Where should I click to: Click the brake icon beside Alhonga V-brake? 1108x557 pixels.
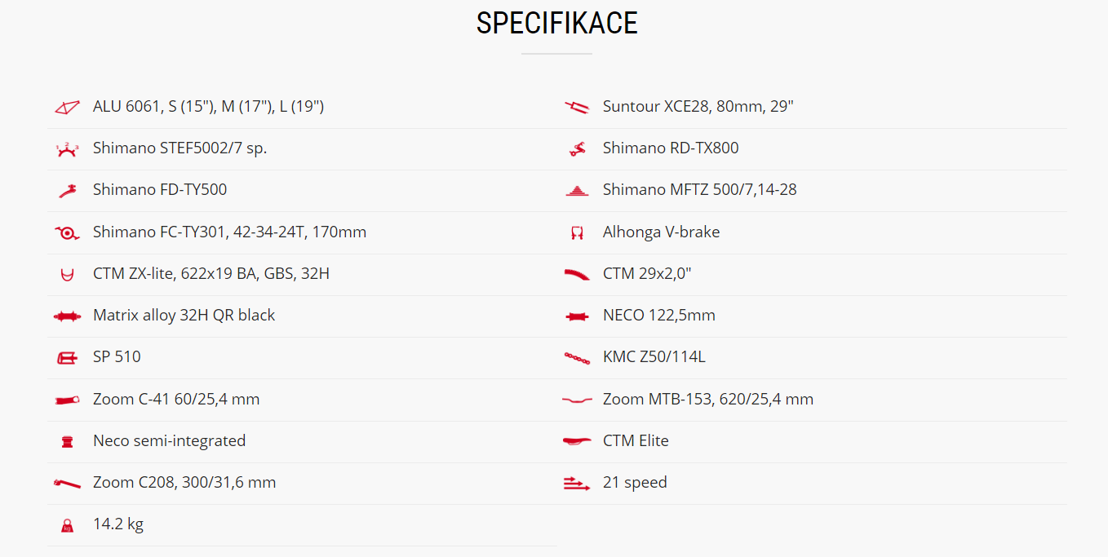point(577,232)
